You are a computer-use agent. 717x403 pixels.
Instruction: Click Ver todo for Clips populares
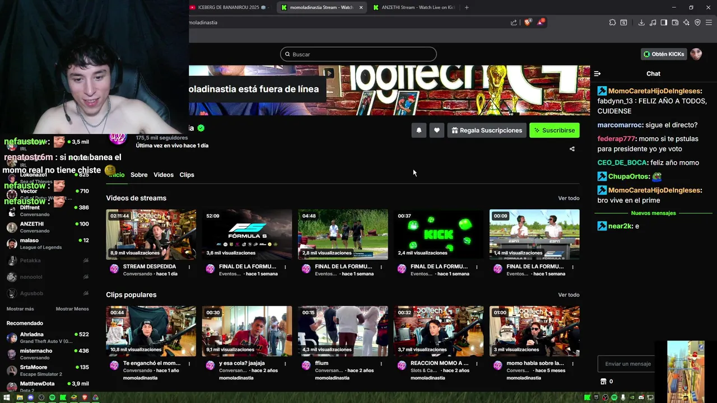pos(569,295)
